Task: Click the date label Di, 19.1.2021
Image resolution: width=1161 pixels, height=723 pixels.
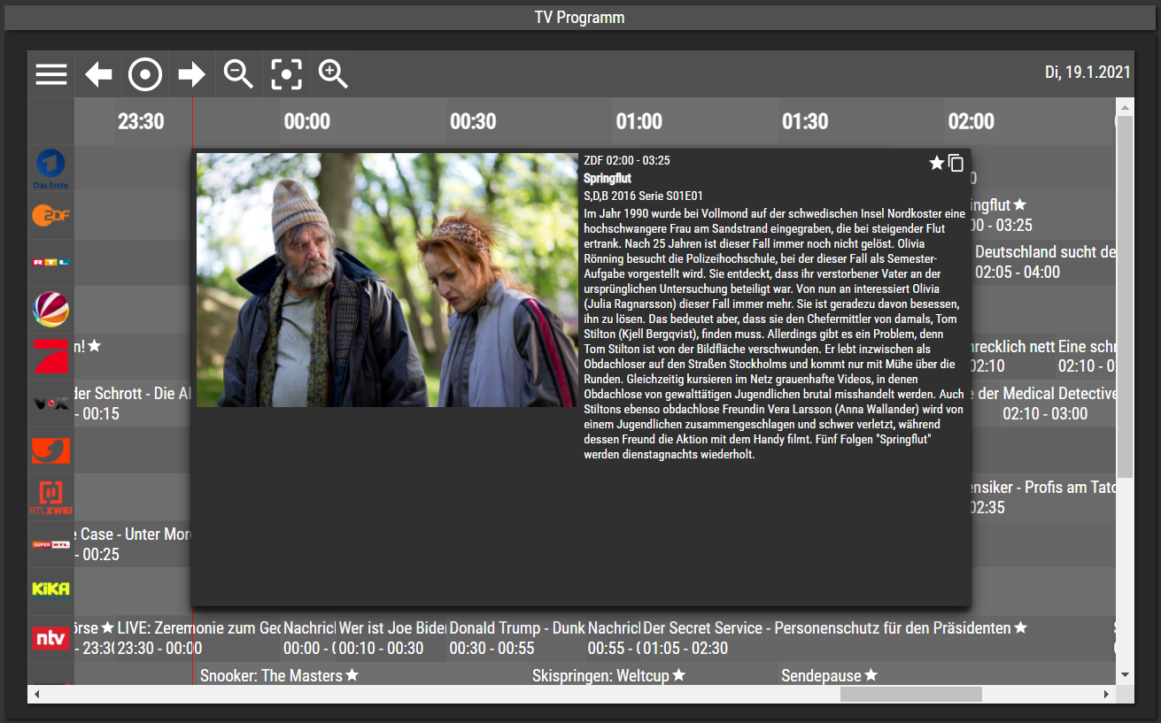Action: [1087, 72]
